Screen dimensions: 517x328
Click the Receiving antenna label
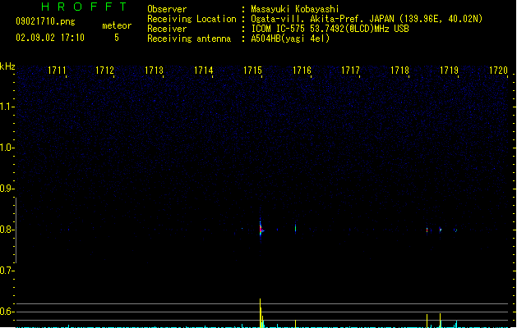[x=189, y=39]
